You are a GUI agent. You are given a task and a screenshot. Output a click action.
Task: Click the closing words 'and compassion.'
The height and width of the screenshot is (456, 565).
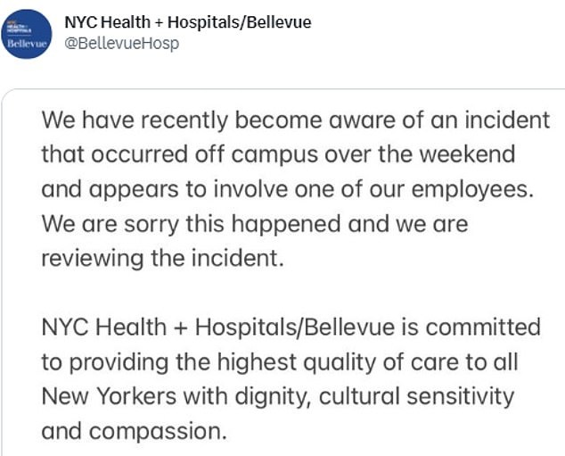click(x=134, y=431)
